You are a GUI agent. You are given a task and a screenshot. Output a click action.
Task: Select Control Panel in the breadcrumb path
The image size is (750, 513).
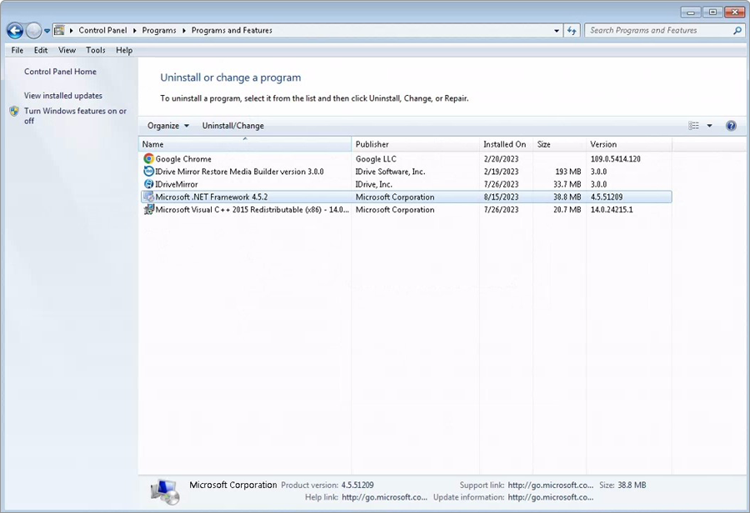(x=102, y=30)
